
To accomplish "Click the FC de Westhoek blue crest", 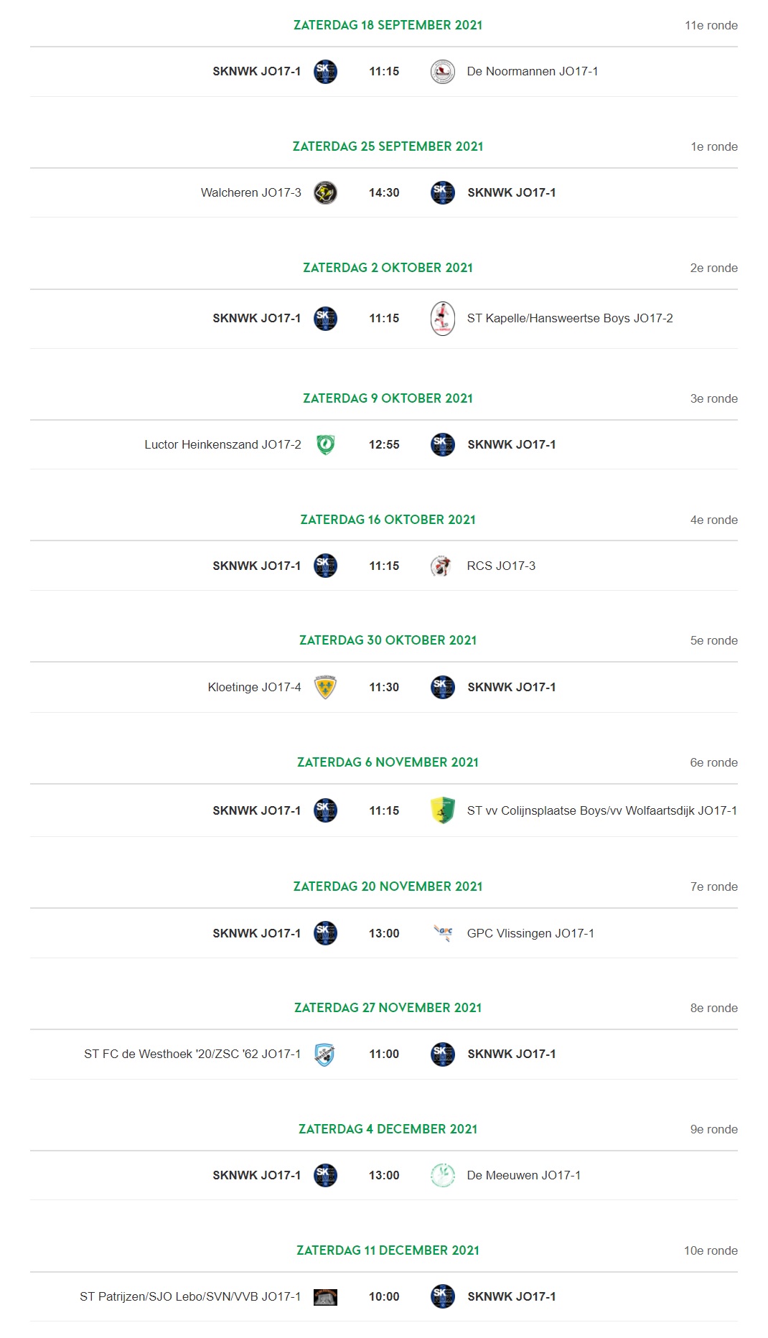I will tap(325, 1054).
